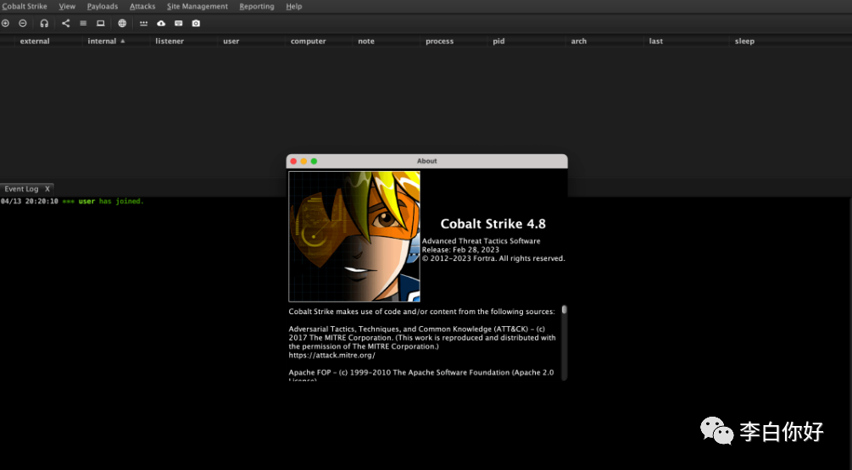
Task: Sort by the computer column header
Action: point(308,41)
